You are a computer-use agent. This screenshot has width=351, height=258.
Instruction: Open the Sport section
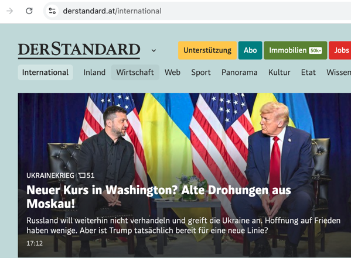pos(201,73)
